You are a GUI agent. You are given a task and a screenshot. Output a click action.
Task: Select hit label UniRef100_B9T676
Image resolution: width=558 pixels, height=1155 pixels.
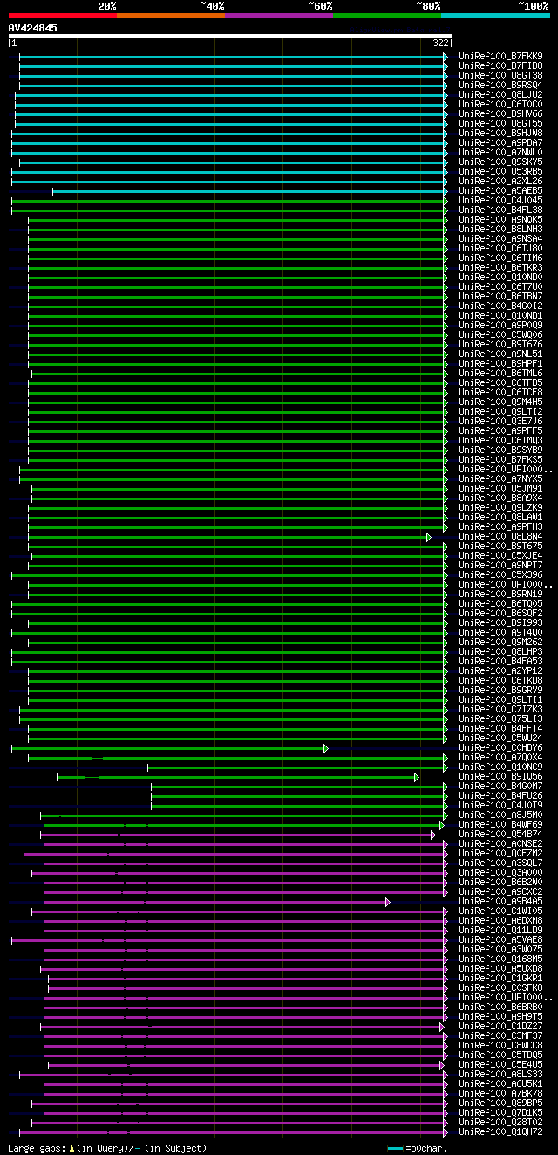click(500, 345)
